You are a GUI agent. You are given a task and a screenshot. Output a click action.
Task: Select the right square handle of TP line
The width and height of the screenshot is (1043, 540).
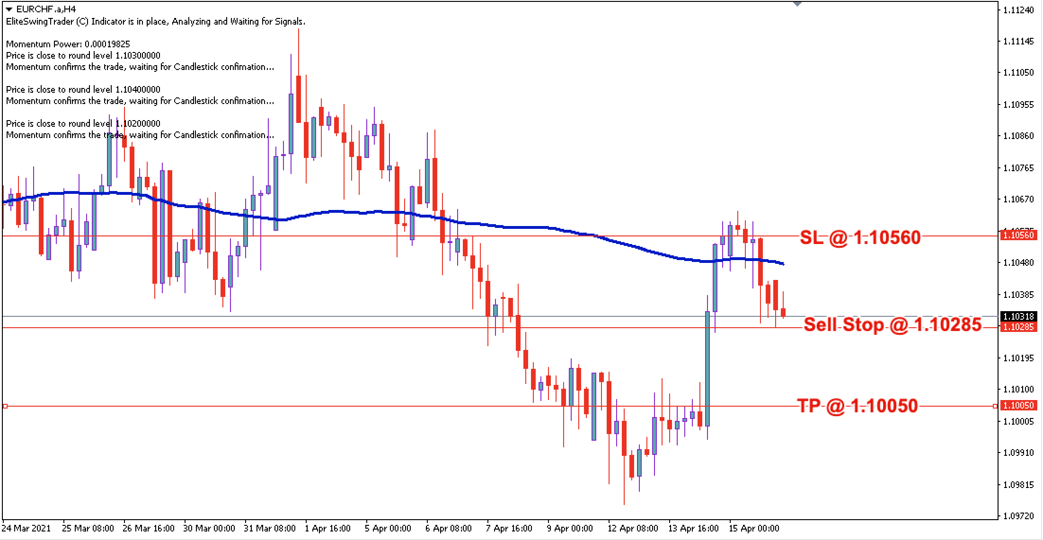coord(995,406)
